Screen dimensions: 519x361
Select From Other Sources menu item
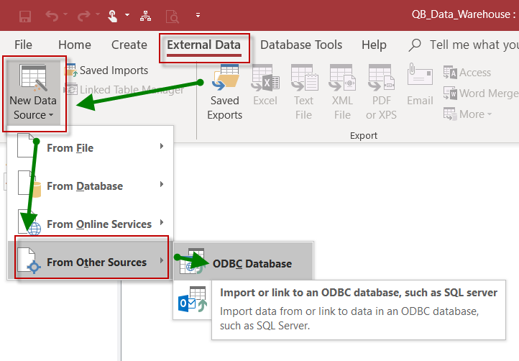(x=90, y=260)
